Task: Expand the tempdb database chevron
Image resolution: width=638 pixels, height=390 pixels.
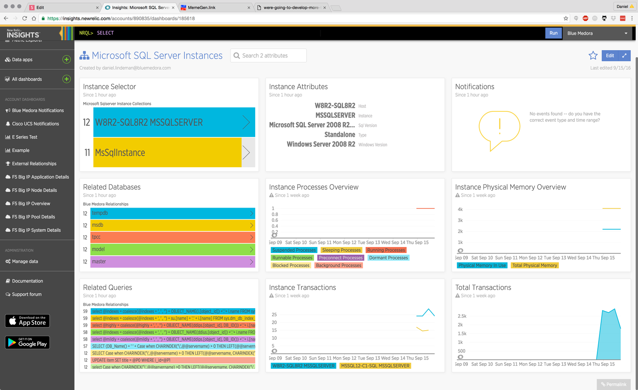Action: [252, 213]
